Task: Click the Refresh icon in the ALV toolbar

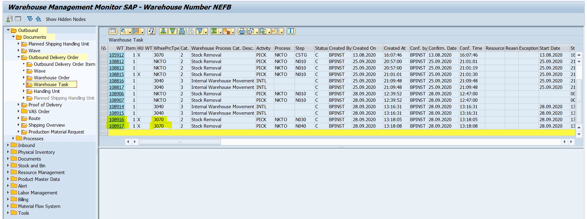Action: coord(151,31)
